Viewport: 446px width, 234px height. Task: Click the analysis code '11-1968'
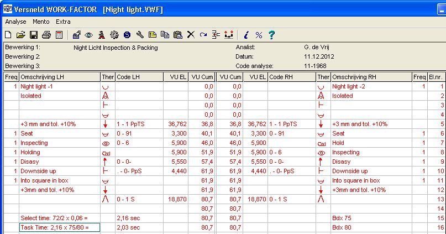click(315, 66)
